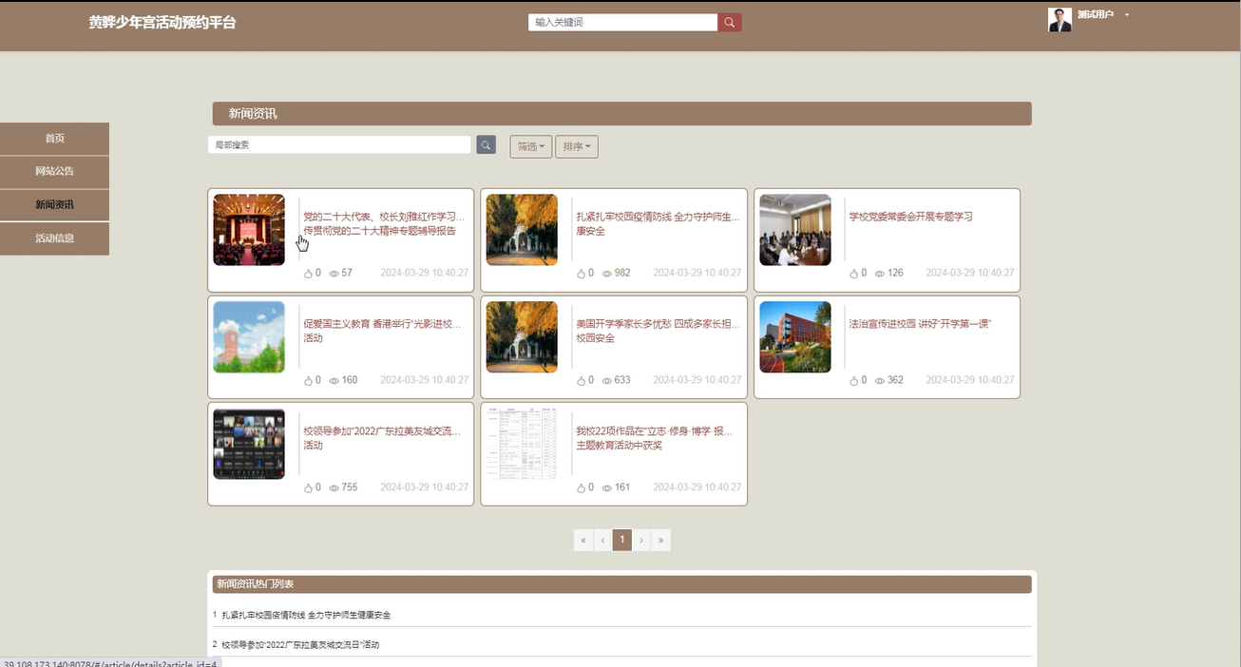The image size is (1241, 667).
Task: Open 网站公告 in the sidebar
Action: (x=54, y=172)
